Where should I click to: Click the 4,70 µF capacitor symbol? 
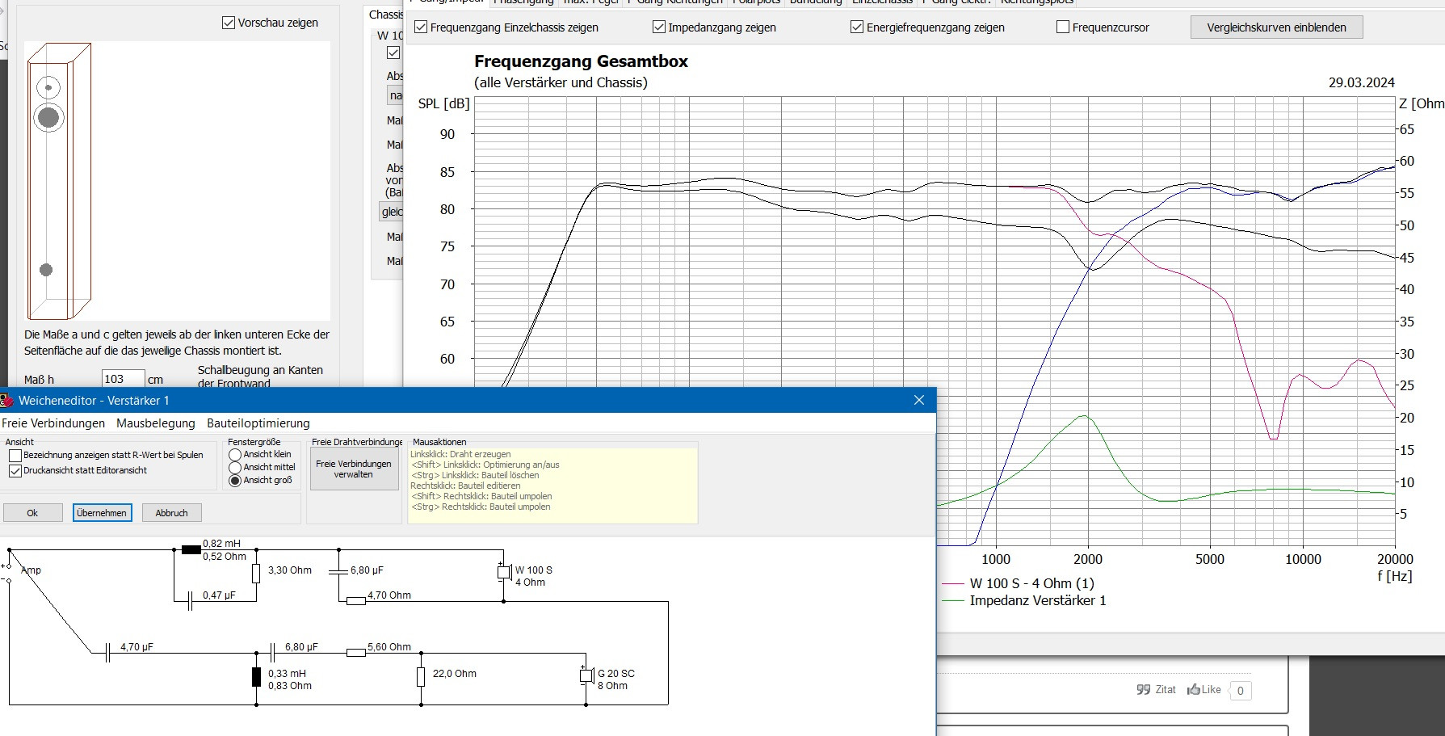click(x=107, y=653)
